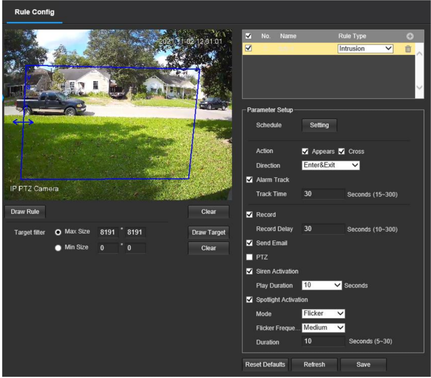Disable the Cross action checkbox

(x=341, y=151)
